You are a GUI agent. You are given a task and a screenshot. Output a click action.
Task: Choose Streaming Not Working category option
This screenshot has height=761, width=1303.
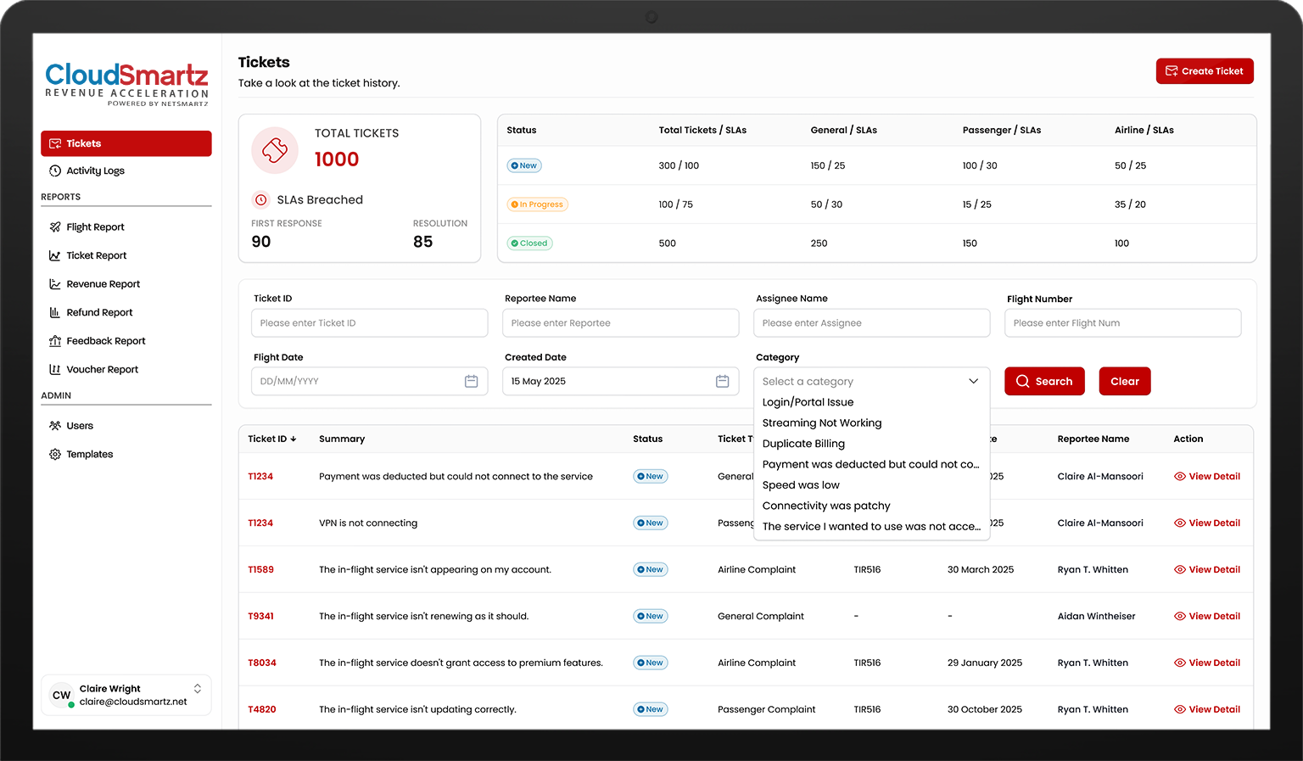tap(821, 423)
